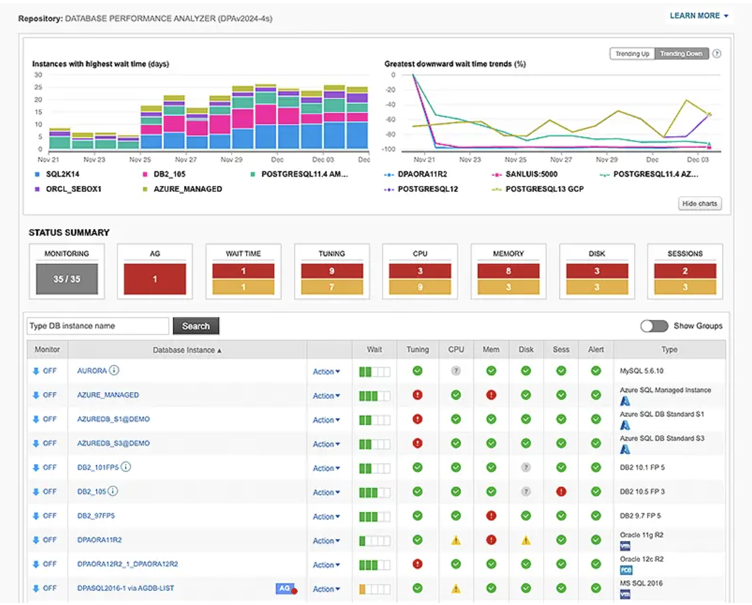Click inside the DB instance name search field
Screen dimensions: 752x605
(x=96, y=325)
